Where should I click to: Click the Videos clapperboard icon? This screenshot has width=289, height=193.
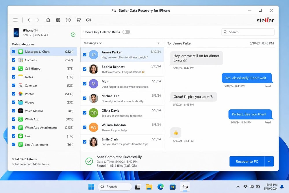pos(21,102)
